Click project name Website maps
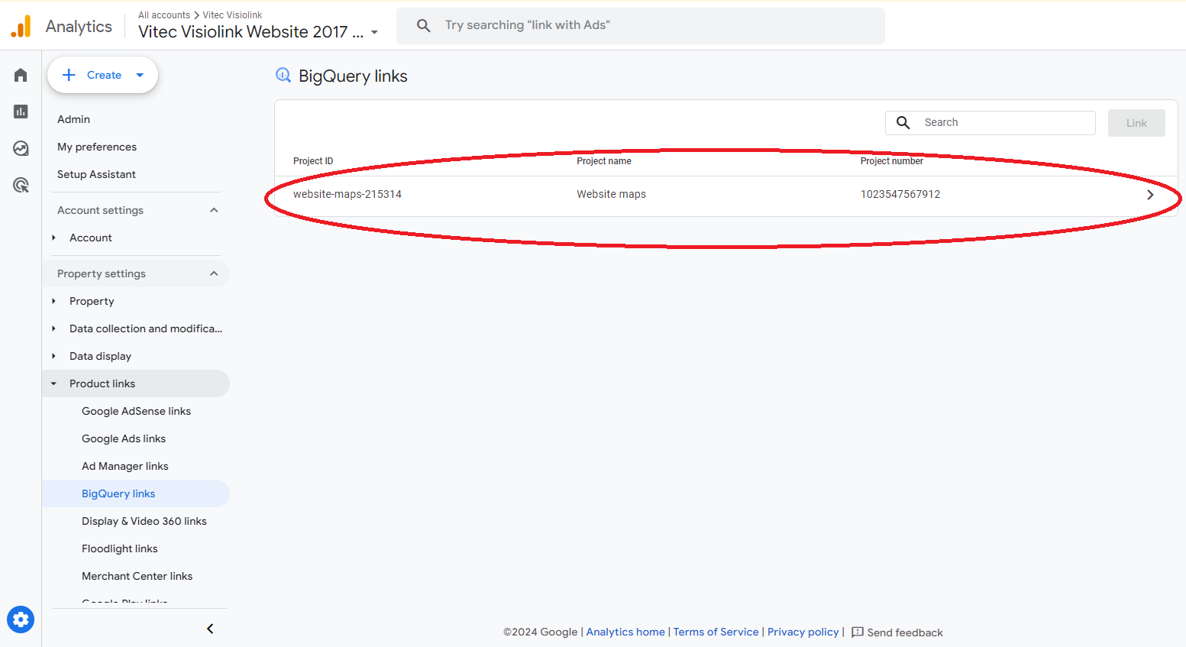1186x647 pixels. coord(611,194)
